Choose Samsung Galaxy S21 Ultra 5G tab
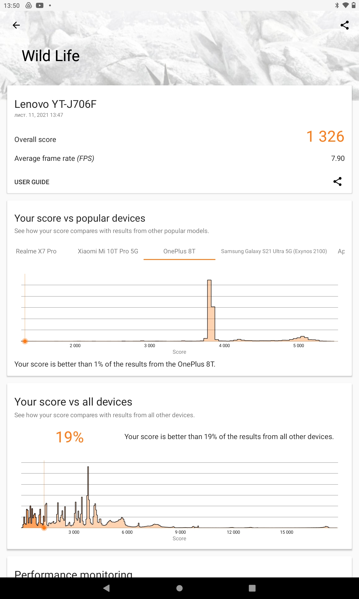Viewport: 359px width, 599px height. click(x=274, y=251)
